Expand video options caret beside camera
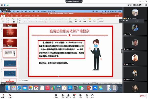The height and width of the screenshot is (99, 148). [13, 96]
